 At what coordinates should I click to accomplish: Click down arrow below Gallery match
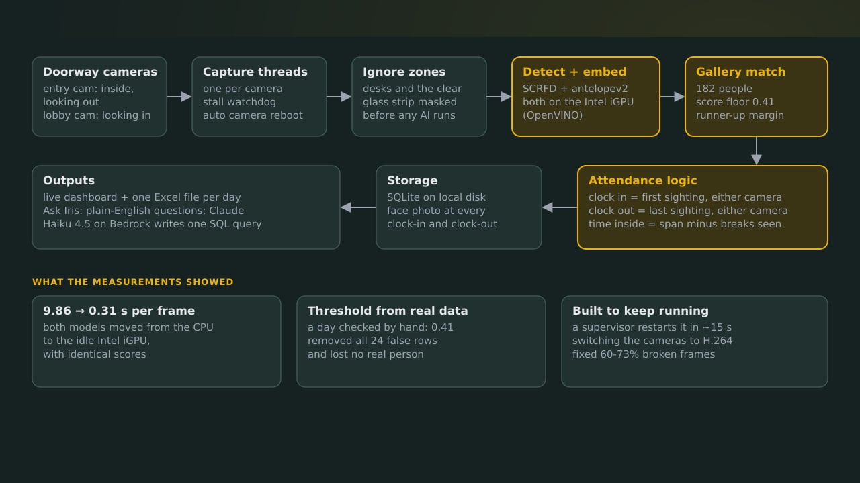[757, 151]
